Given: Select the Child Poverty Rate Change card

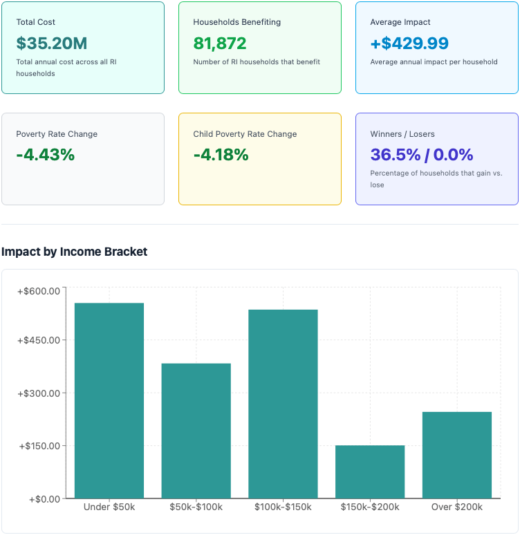Looking at the screenshot, I should pos(260,159).
